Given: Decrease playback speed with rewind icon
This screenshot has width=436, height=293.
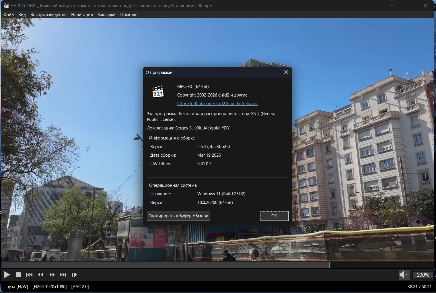Looking at the screenshot, I should coord(41,275).
